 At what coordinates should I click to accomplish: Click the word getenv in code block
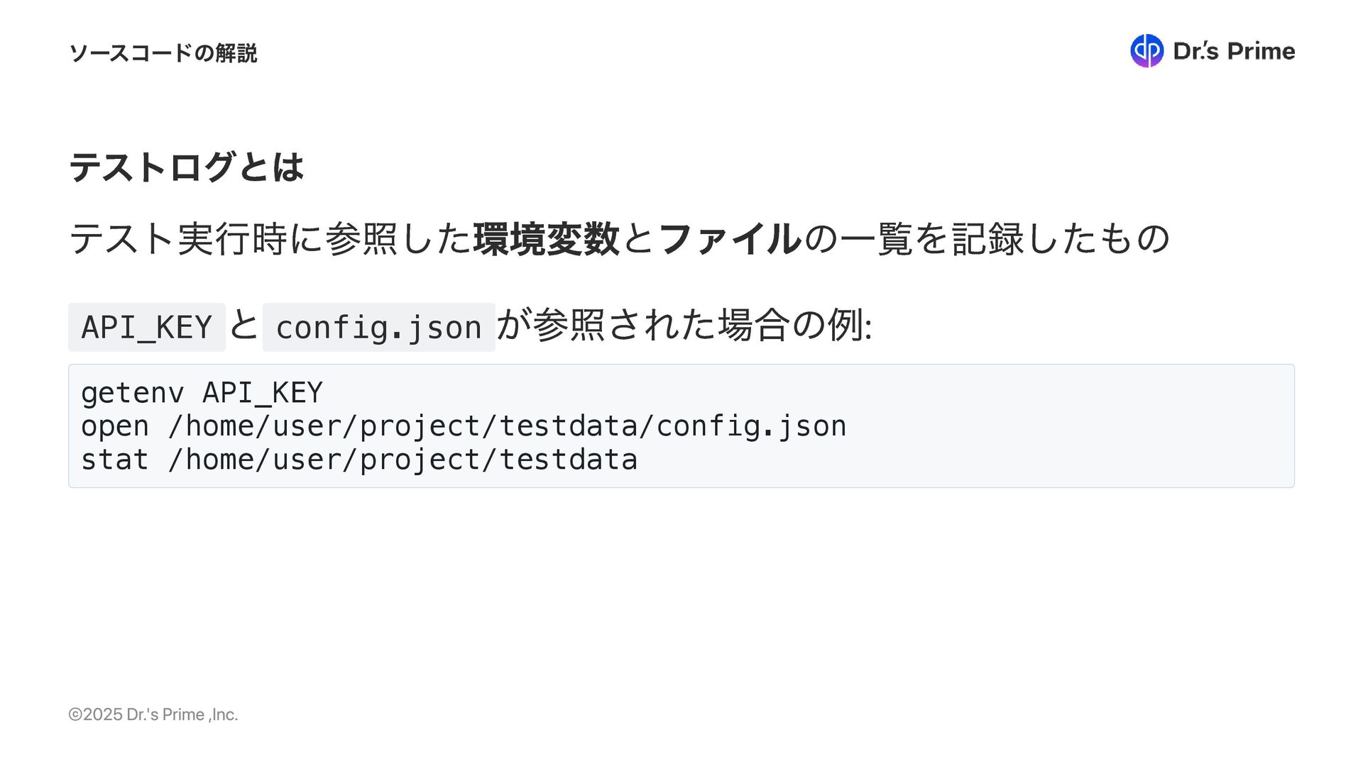[x=132, y=392]
